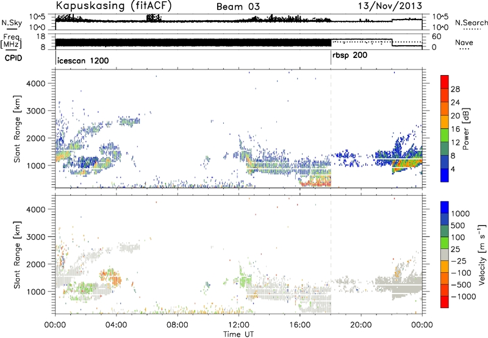Viewport: 488px width, 338px height.
Task: Click the '08:00' time tick label
Action: click(178, 325)
